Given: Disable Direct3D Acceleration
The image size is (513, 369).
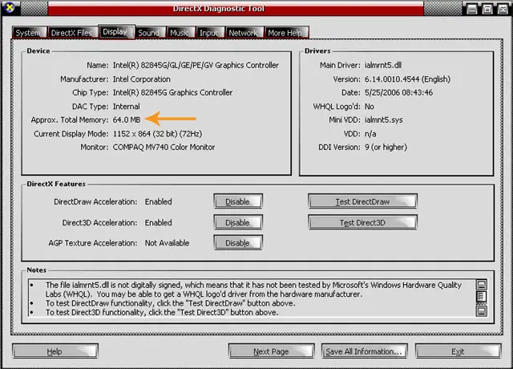Looking at the screenshot, I should click(238, 222).
